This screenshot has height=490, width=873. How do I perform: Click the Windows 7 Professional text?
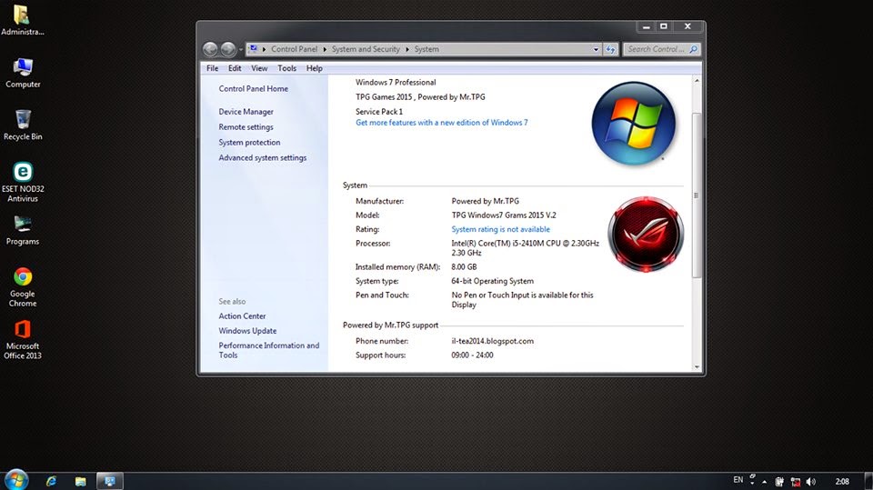396,83
